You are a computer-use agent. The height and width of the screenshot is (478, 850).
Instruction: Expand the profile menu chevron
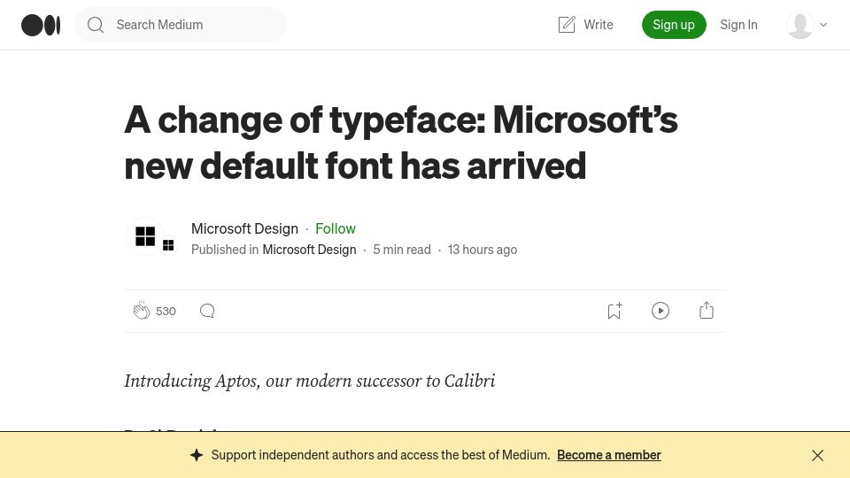[823, 25]
